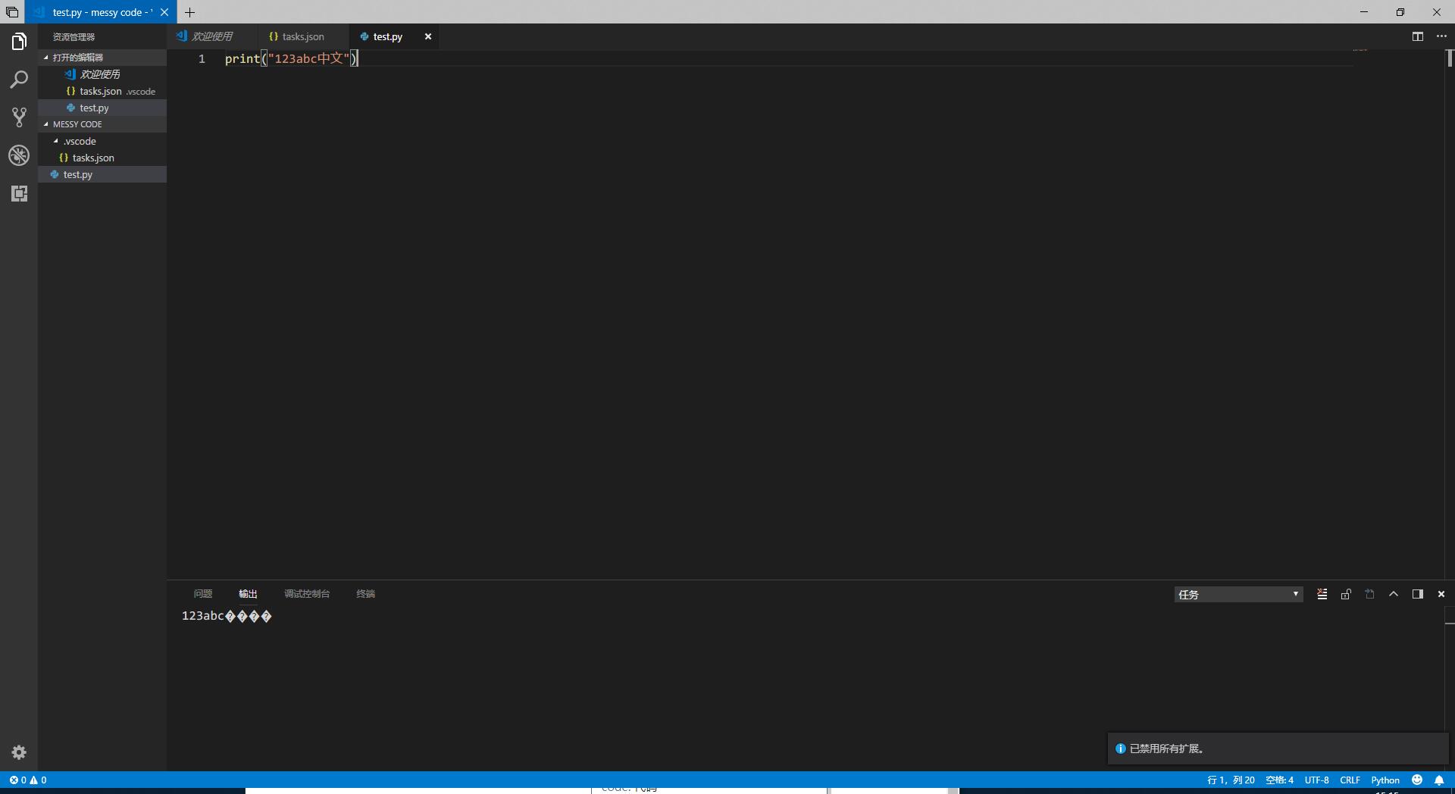Change line ending CRLF

pos(1350,780)
